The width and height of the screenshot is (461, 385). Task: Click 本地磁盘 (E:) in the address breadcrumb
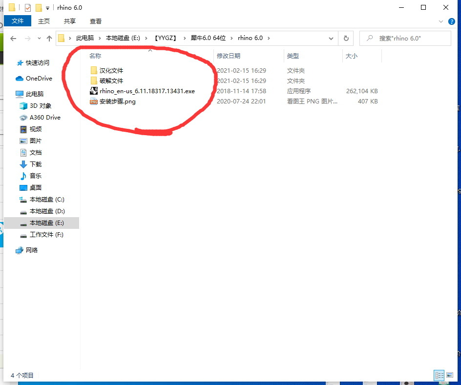point(123,38)
